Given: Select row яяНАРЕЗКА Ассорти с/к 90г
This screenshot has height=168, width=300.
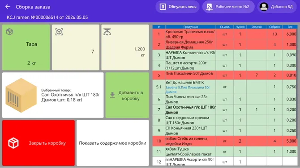Looking at the screenshot, I should point(225,161).
